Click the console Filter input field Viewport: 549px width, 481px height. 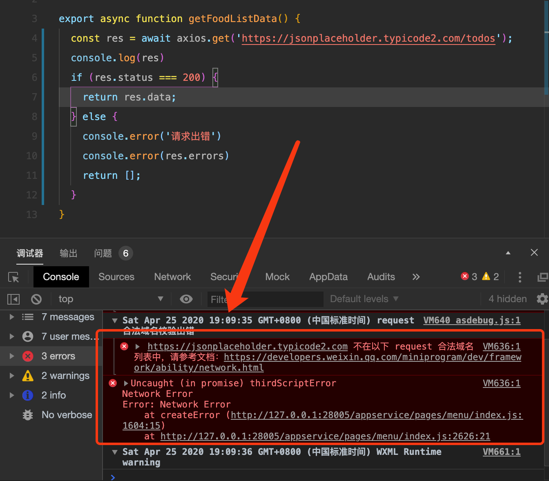266,299
